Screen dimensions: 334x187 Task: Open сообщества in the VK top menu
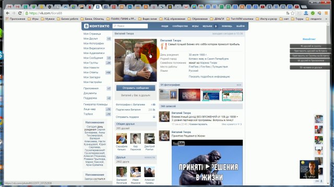[180, 26]
